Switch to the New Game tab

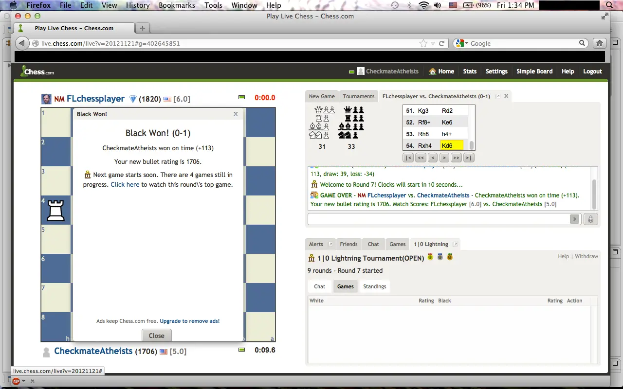322,96
